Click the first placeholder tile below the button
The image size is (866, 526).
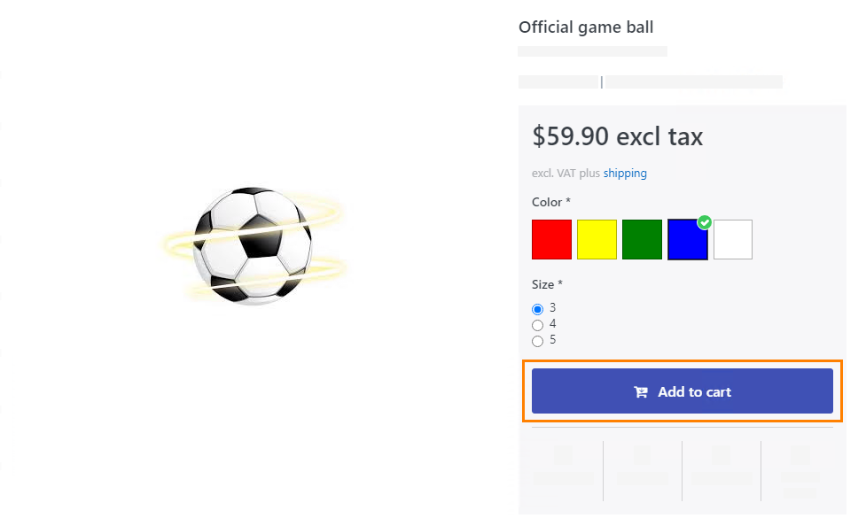pos(564,470)
